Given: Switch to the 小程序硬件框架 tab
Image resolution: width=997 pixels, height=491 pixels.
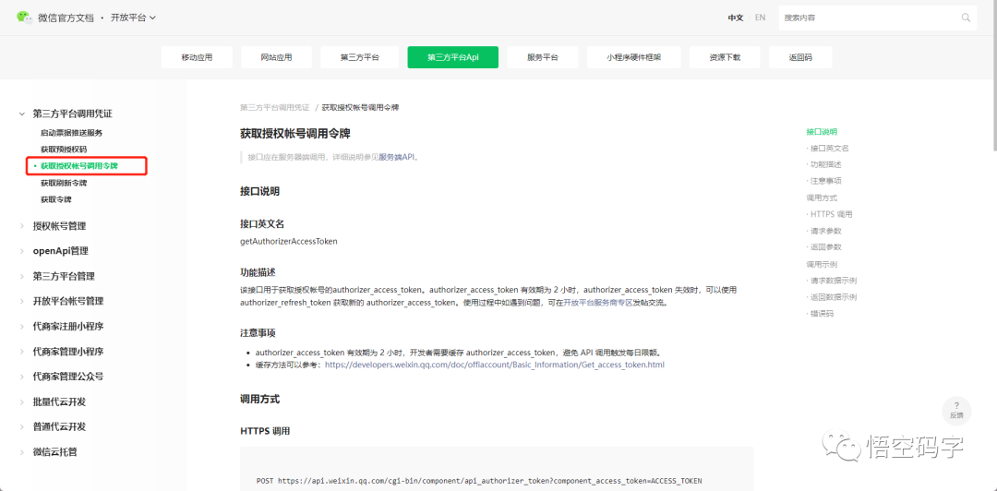Looking at the screenshot, I should [x=634, y=57].
